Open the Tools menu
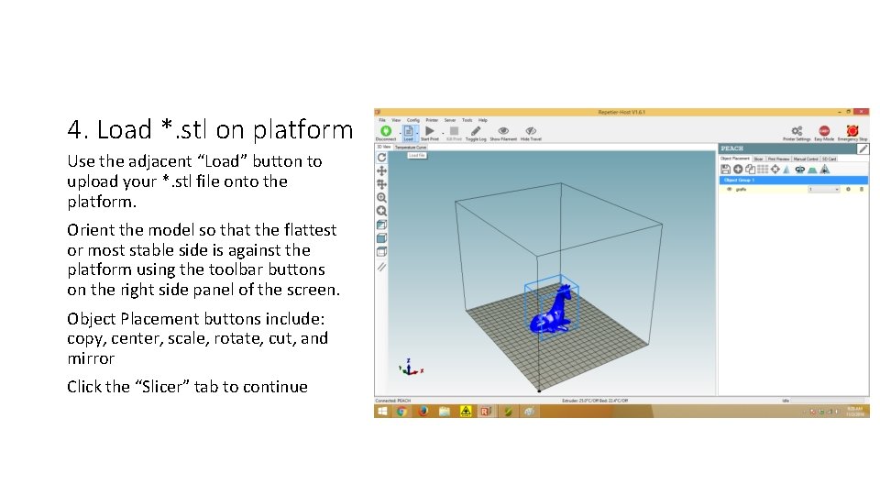 tap(467, 120)
